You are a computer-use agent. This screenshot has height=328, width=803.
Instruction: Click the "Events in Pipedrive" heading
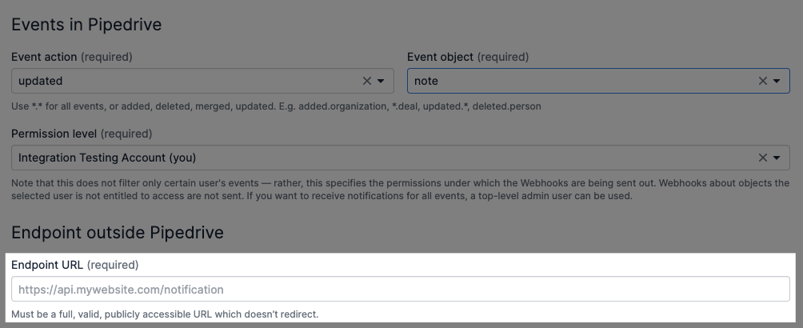click(x=86, y=25)
